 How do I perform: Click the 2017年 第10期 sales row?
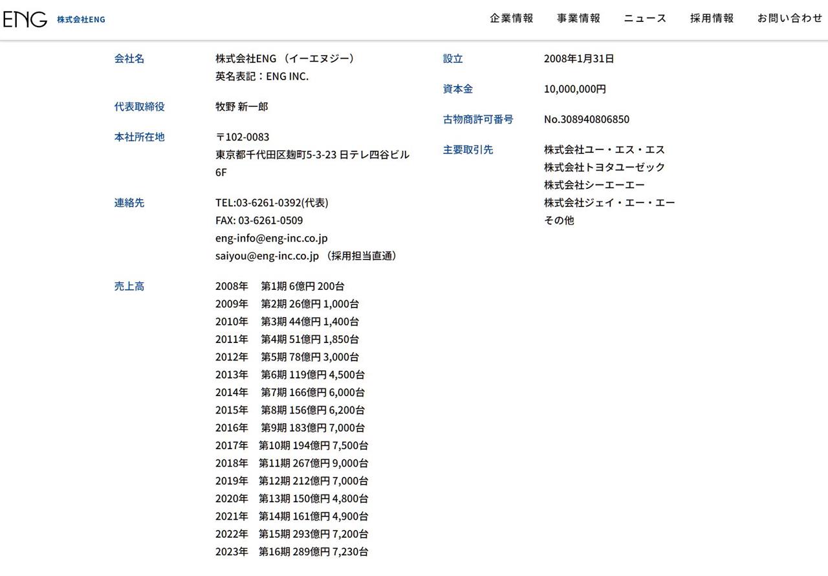[x=292, y=445]
